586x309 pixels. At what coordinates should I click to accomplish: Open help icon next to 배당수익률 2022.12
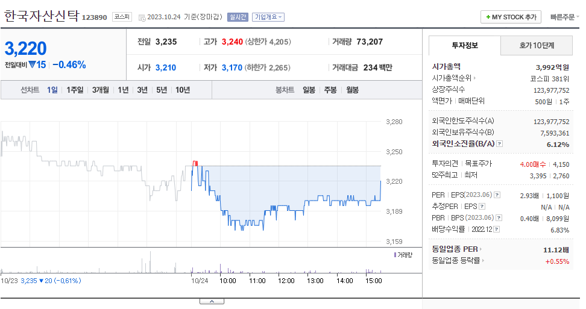[x=497, y=229]
